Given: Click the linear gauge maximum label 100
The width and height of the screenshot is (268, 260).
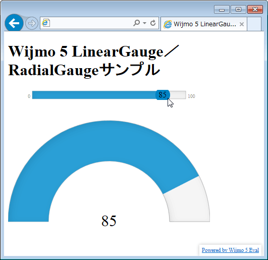Looking at the screenshot, I should tap(191, 96).
